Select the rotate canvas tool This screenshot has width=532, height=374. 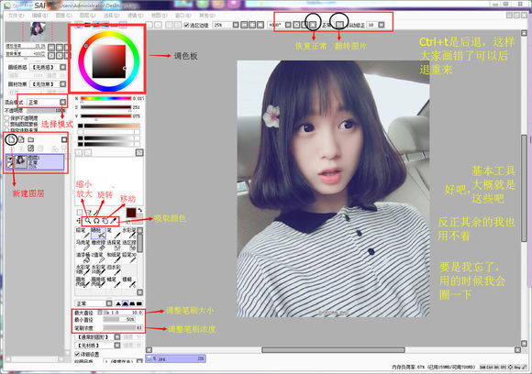(x=96, y=221)
